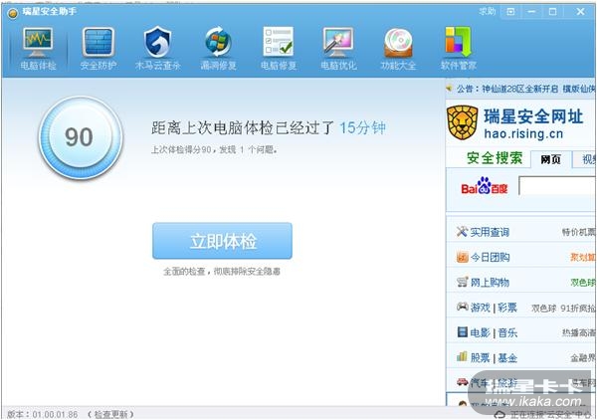Click the 热播高清 link
This screenshot has width=597, height=420.
pos(578,332)
